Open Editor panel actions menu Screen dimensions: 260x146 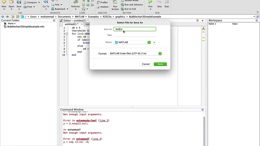pyautogui.click(x=198, y=20)
